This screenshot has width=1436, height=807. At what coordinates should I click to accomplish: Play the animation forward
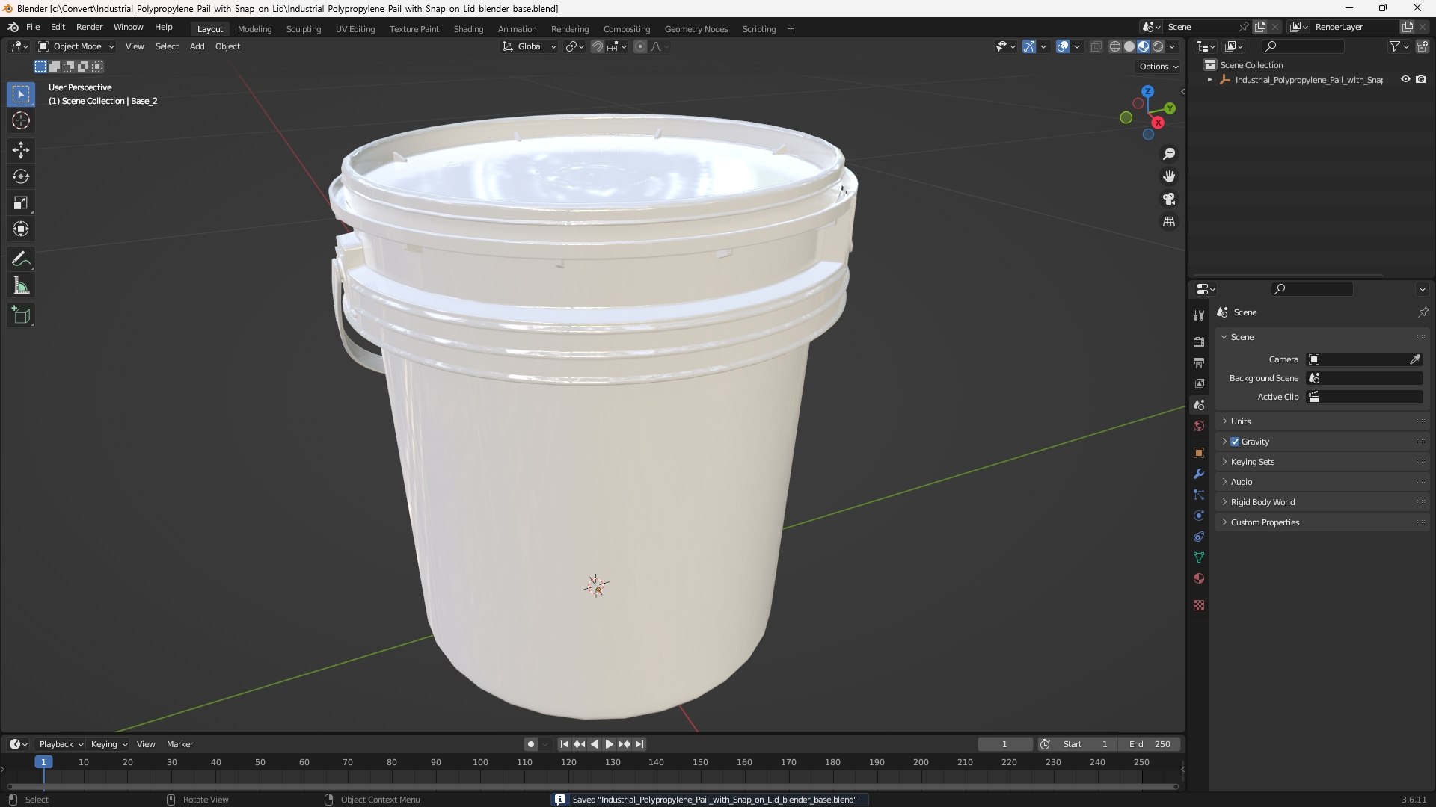[609, 744]
